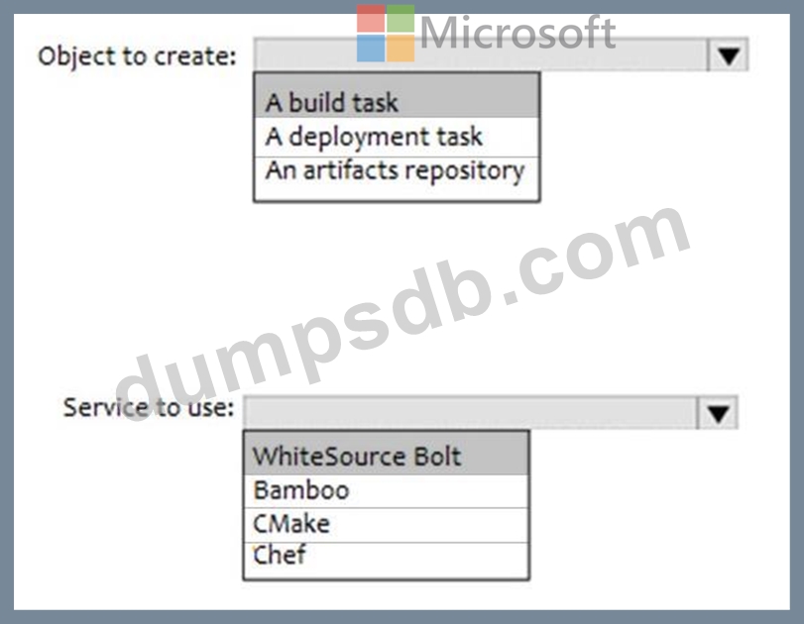804x624 pixels.
Task: Click the blue square of Microsoft logo
Action: tap(371, 49)
